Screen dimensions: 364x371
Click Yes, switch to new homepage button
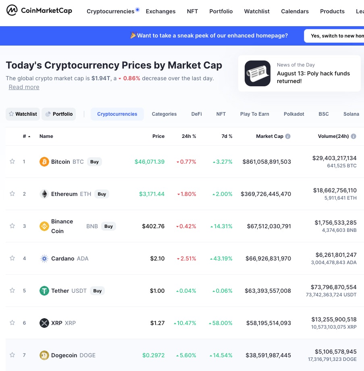334,36
